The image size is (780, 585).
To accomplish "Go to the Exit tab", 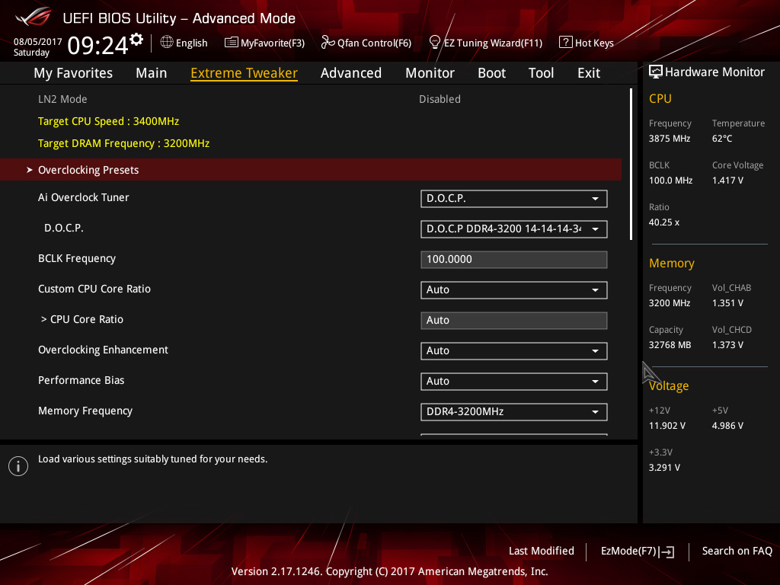I will pos(589,73).
